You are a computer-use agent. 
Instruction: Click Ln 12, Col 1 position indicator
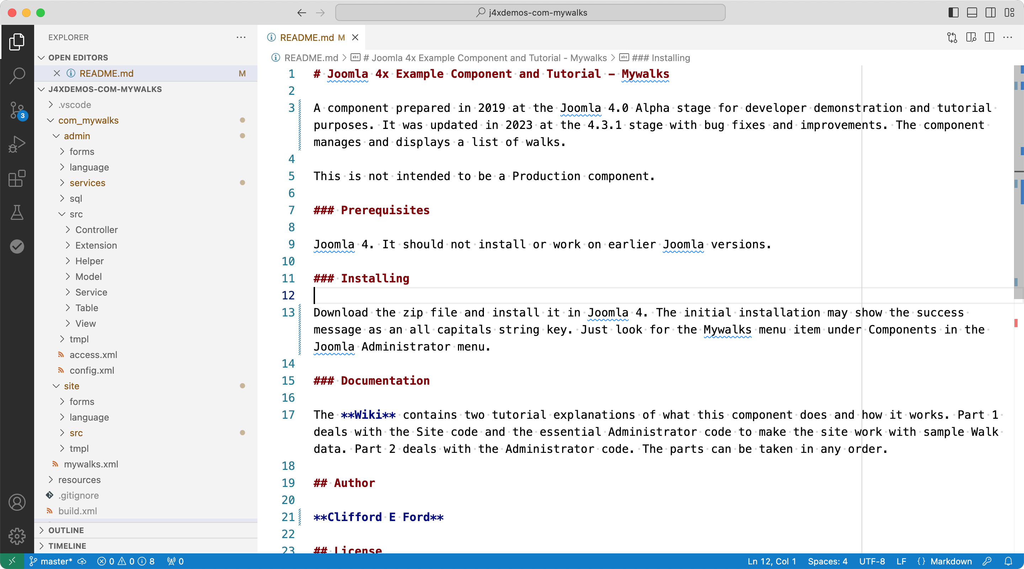[772, 561]
